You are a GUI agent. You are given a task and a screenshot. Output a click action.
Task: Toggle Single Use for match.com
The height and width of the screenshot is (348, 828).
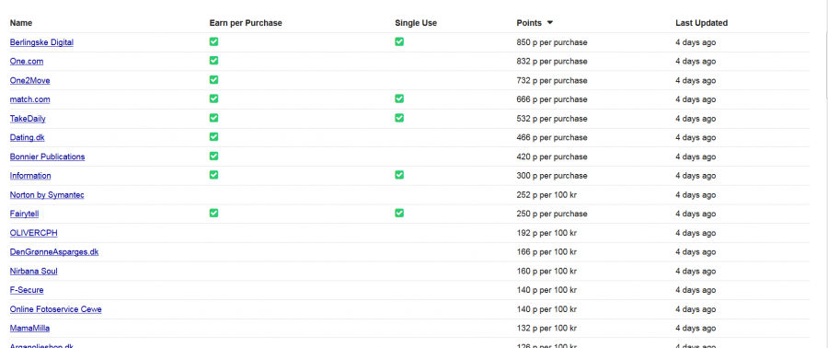point(399,99)
